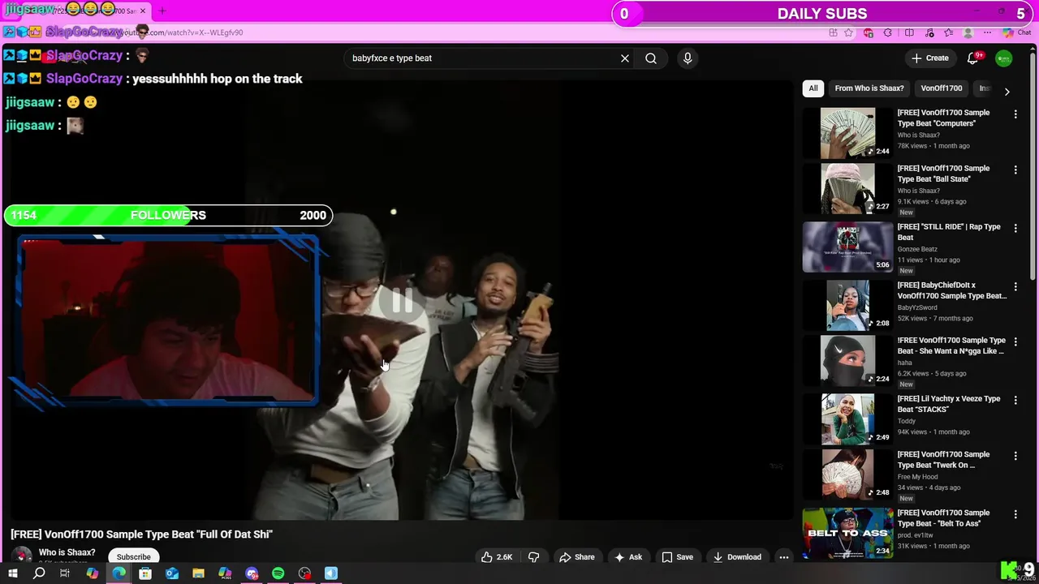Screen dimensions: 1039x584
Task: Open "She Want a N*gga Like" title
Action: coord(951,346)
